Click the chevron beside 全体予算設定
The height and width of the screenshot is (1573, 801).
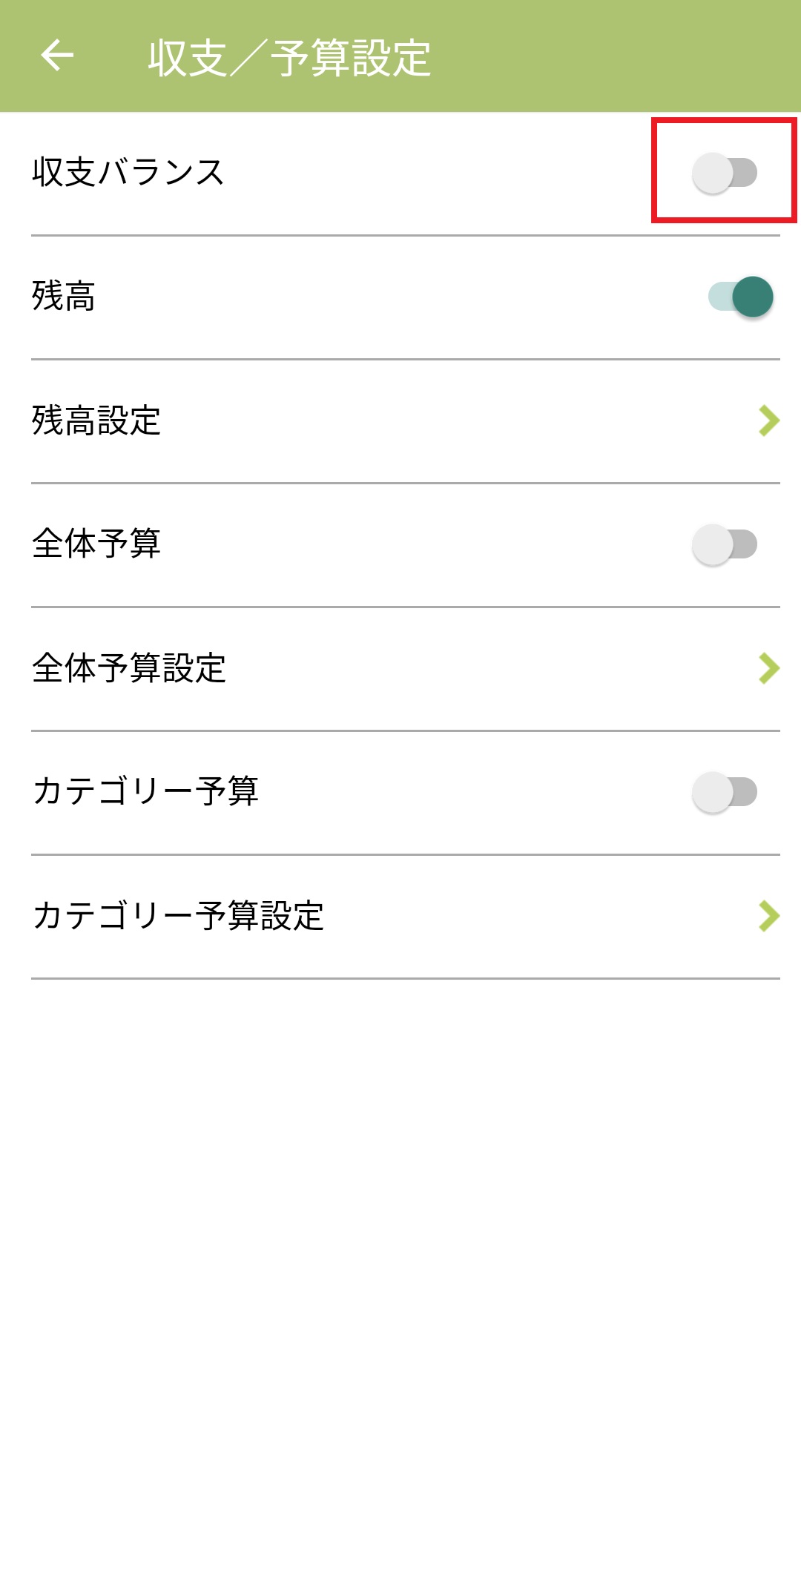tap(768, 668)
